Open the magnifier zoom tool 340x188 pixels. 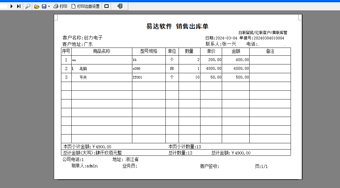(x=28, y=6)
